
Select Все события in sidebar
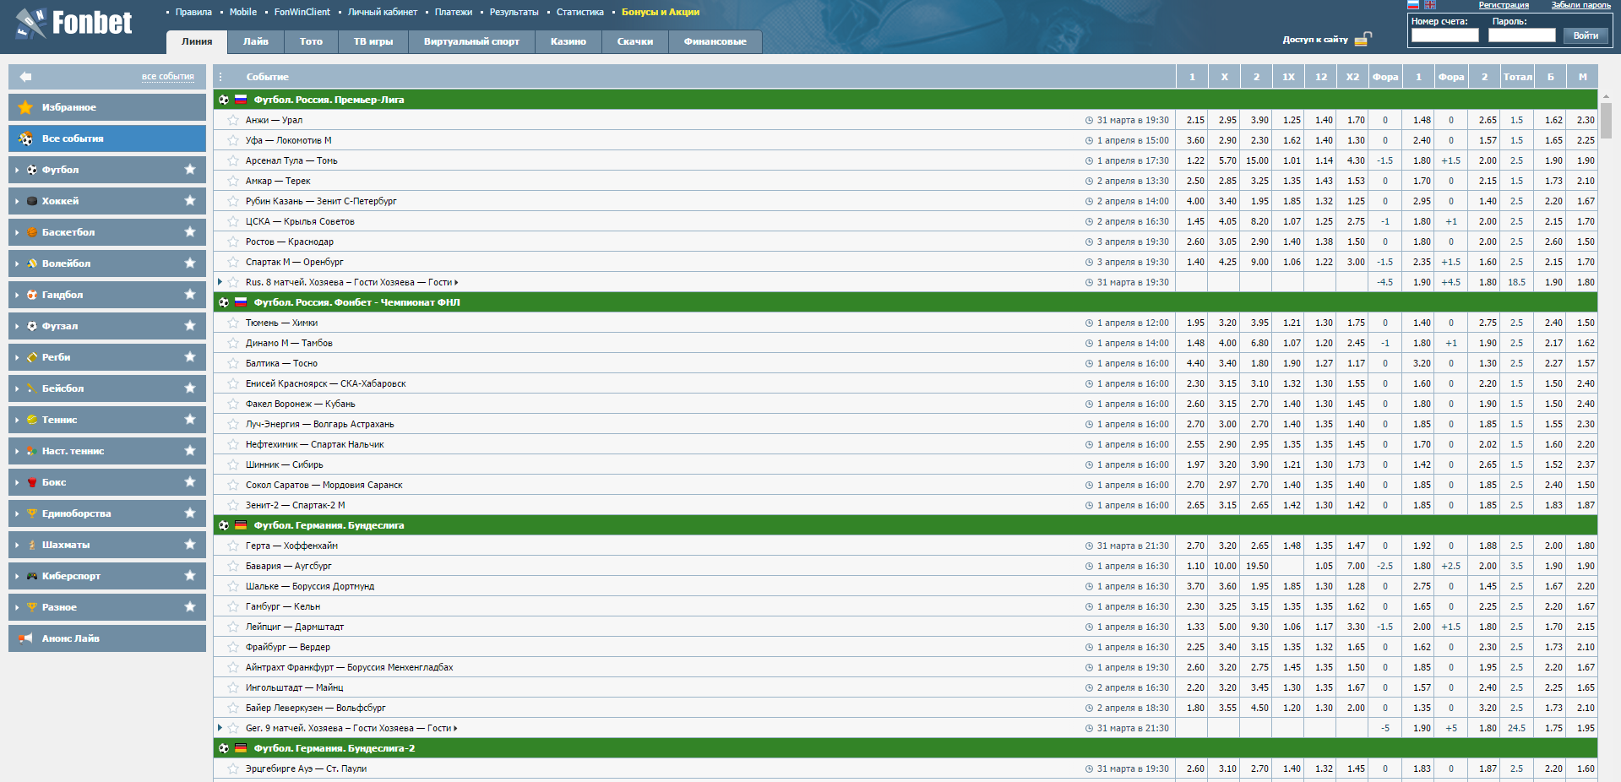point(107,138)
